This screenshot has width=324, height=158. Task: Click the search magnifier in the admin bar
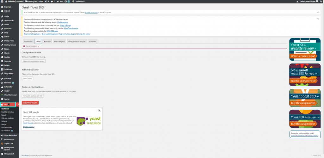point(321,1)
